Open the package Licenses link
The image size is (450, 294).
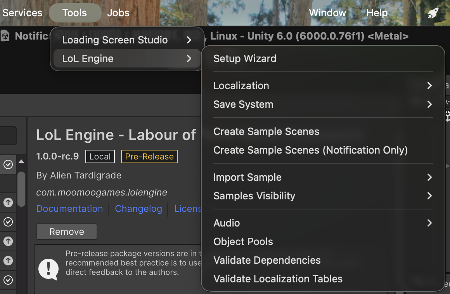(x=188, y=209)
